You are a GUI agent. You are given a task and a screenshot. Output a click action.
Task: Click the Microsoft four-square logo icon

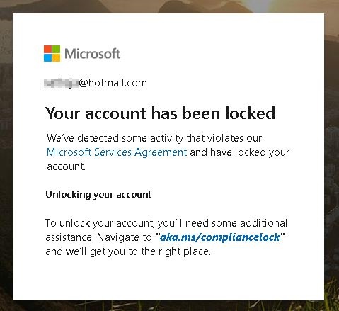tap(52, 53)
